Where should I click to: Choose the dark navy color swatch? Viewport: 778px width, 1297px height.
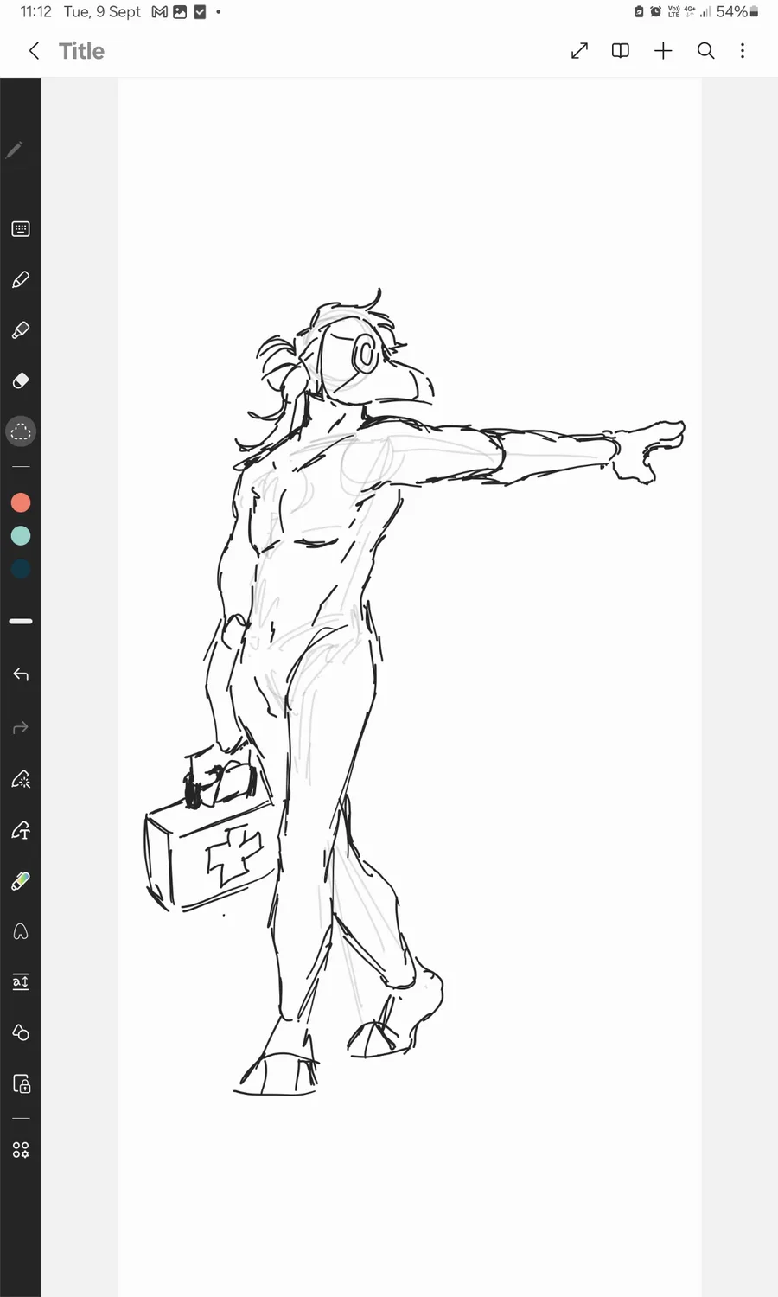coord(21,569)
